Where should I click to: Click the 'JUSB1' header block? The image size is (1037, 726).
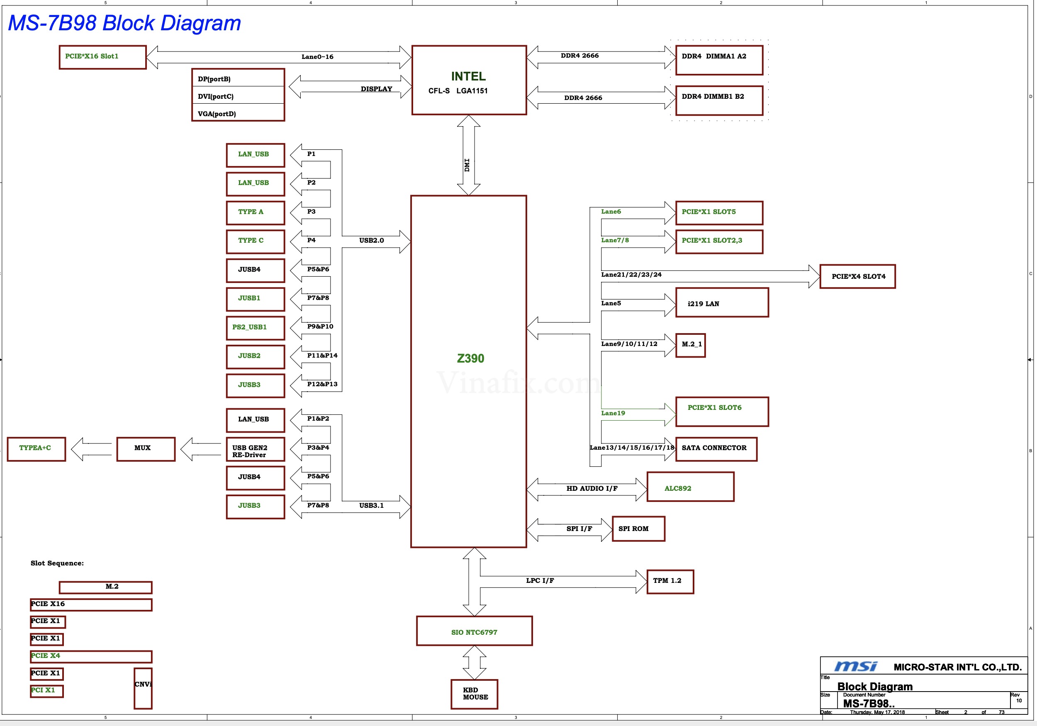pos(255,299)
